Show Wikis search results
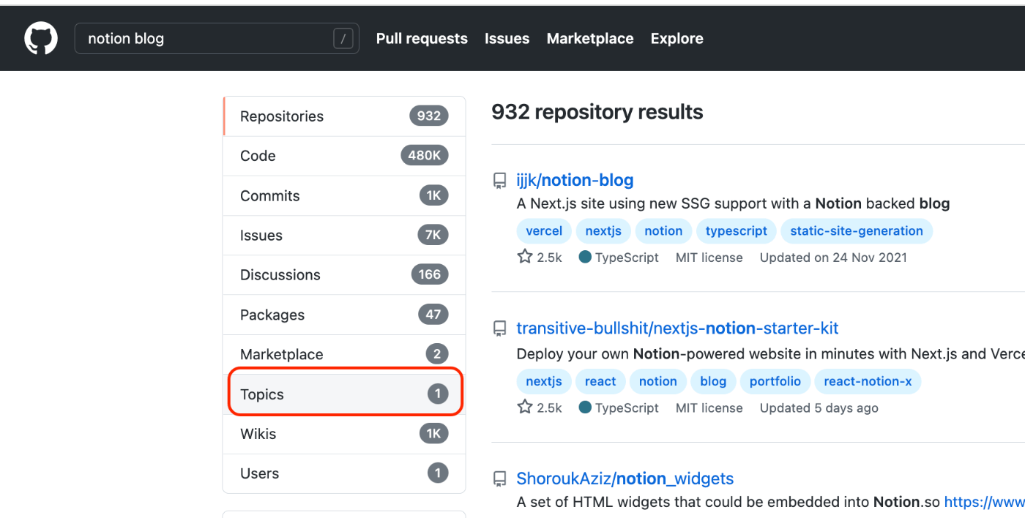The height and width of the screenshot is (518, 1025). [x=344, y=433]
